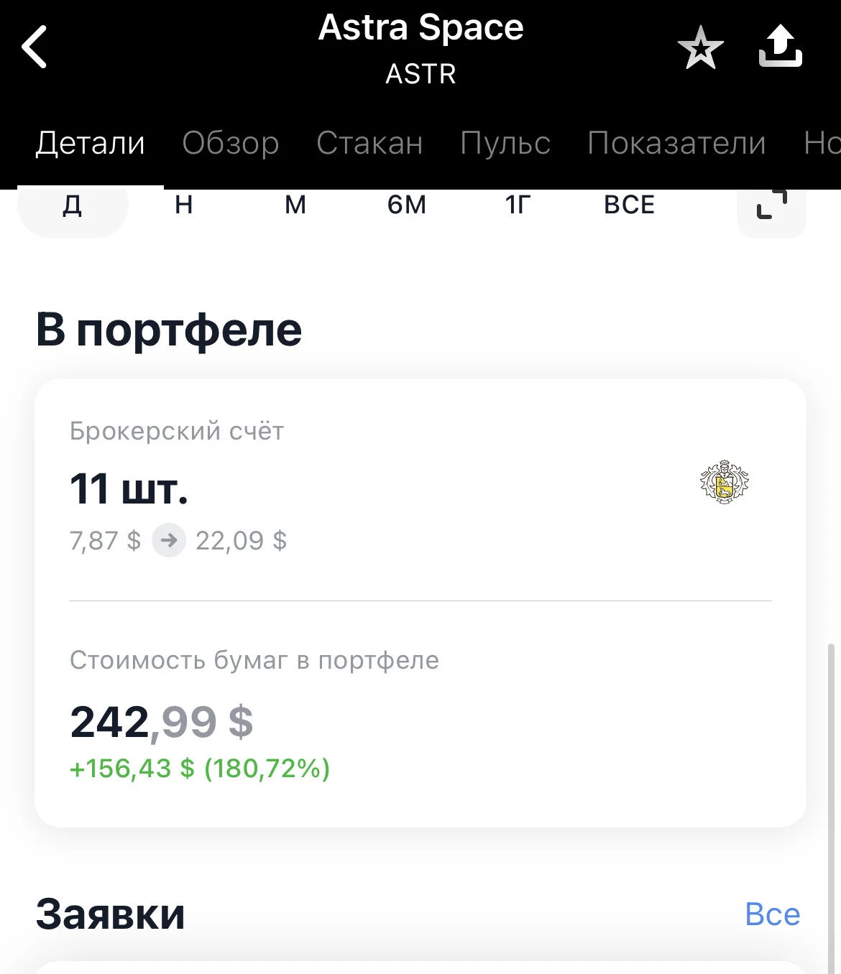This screenshot has height=974, width=841.
Task: Open the Брокерский счёт 11 шт. position
Action: click(420, 488)
